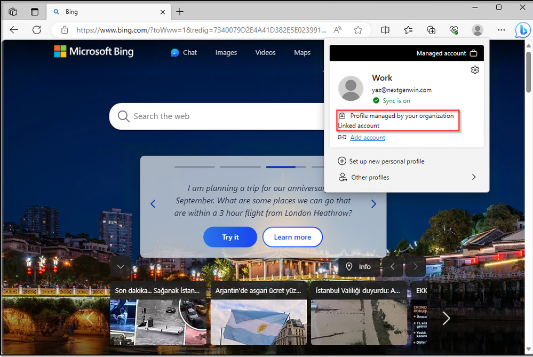Click the Work profile picture
The height and width of the screenshot is (357, 533).
click(351, 89)
